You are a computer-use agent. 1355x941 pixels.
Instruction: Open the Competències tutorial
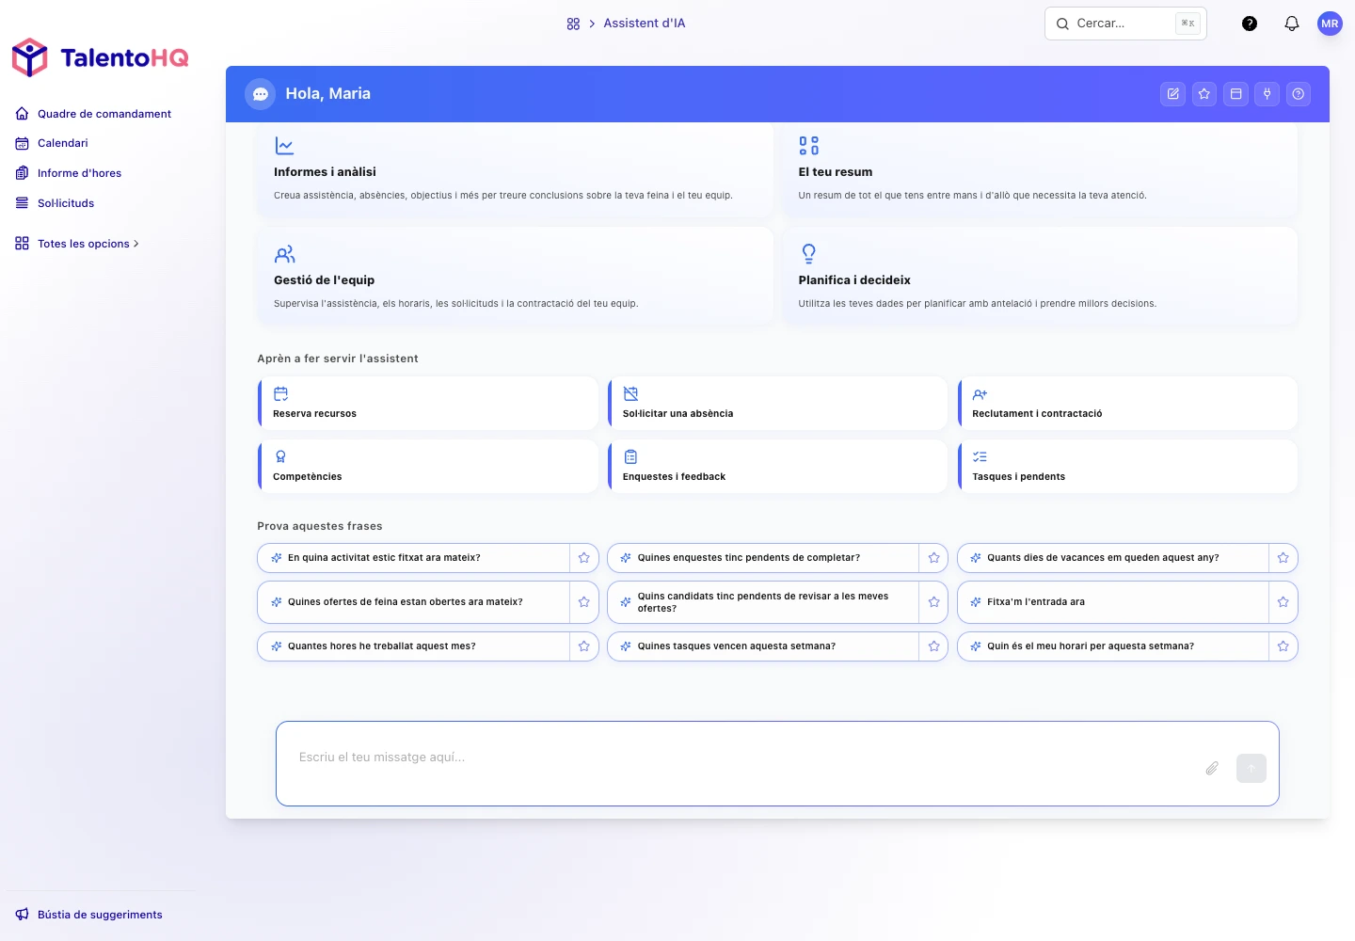pyautogui.click(x=428, y=467)
